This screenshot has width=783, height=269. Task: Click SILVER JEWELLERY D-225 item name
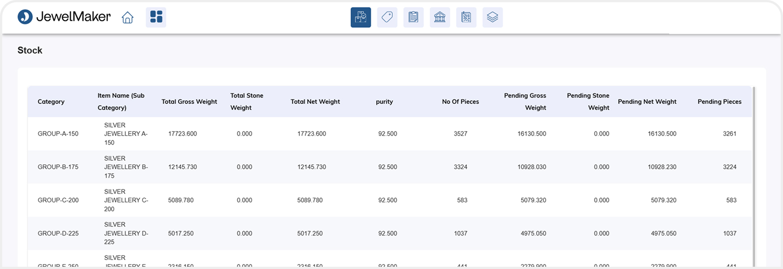tap(126, 233)
